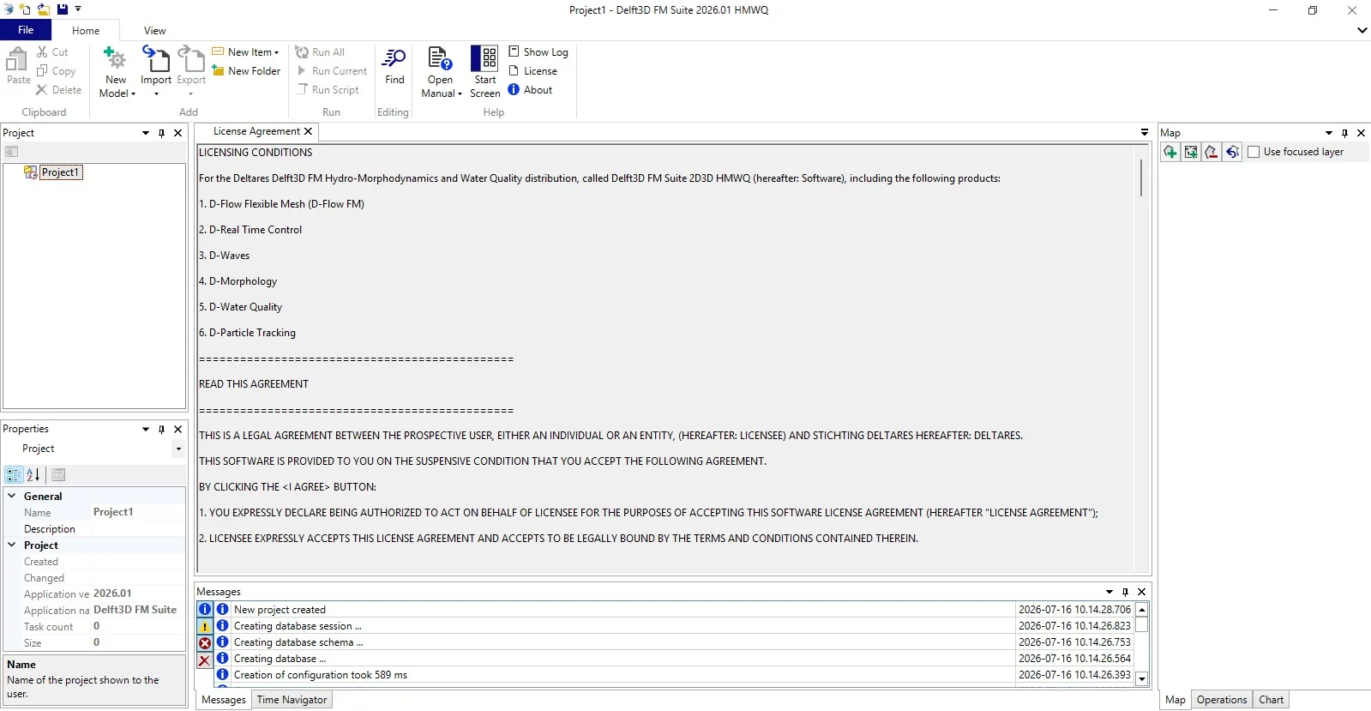Switch to the Home ribbon tab
Screen dimensions: 1371x711
pos(86,31)
